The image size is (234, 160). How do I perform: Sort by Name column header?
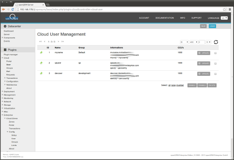click(x=57, y=48)
